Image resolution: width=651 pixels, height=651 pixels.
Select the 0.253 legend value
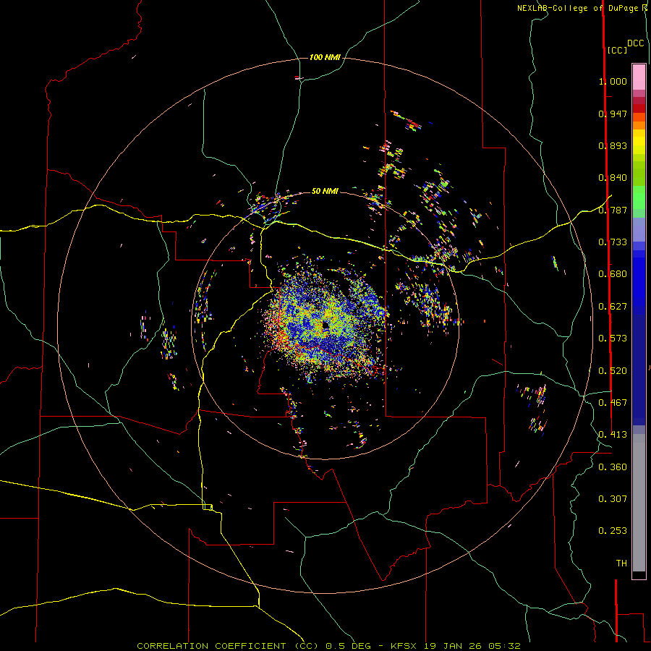pos(613,531)
